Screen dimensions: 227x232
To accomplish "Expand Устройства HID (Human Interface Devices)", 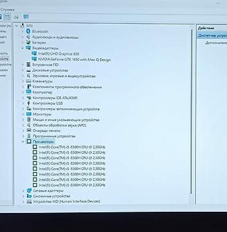I will 23,201.
